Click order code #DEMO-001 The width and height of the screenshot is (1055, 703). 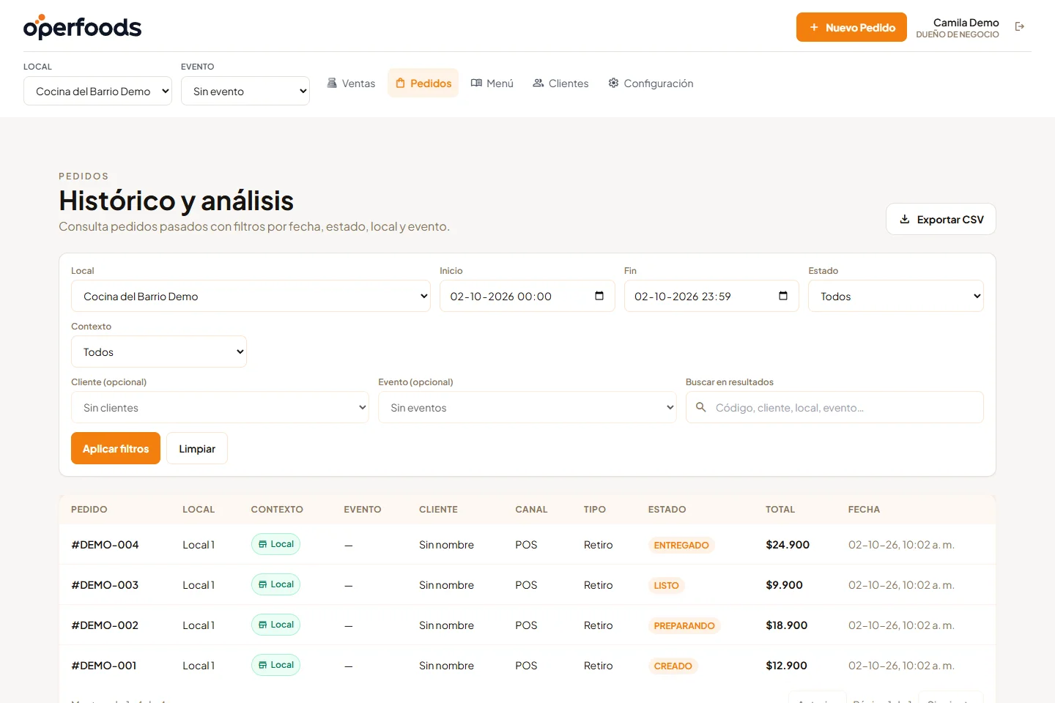coord(104,666)
